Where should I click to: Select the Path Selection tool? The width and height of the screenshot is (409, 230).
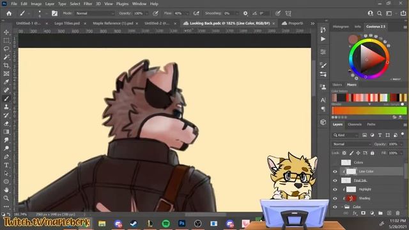coord(6,173)
